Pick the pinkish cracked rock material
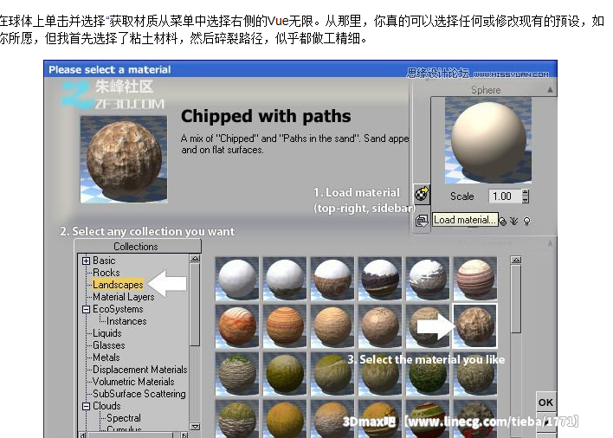 pos(380,326)
